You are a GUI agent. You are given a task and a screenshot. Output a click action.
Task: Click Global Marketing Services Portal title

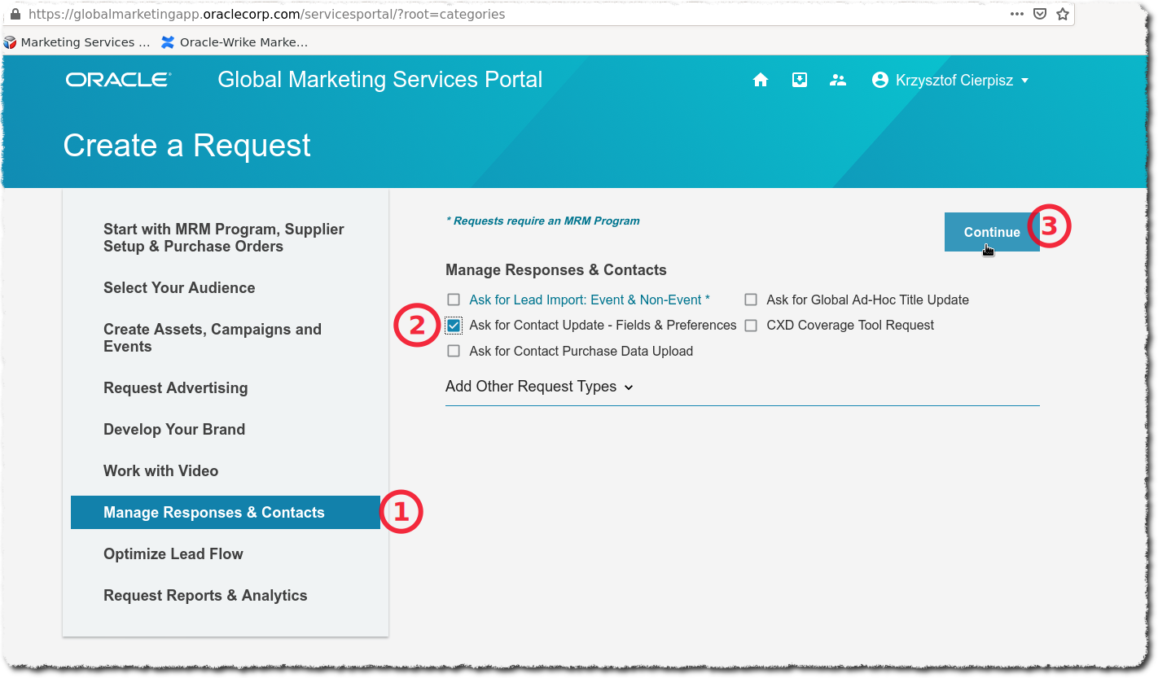pyautogui.click(x=380, y=80)
